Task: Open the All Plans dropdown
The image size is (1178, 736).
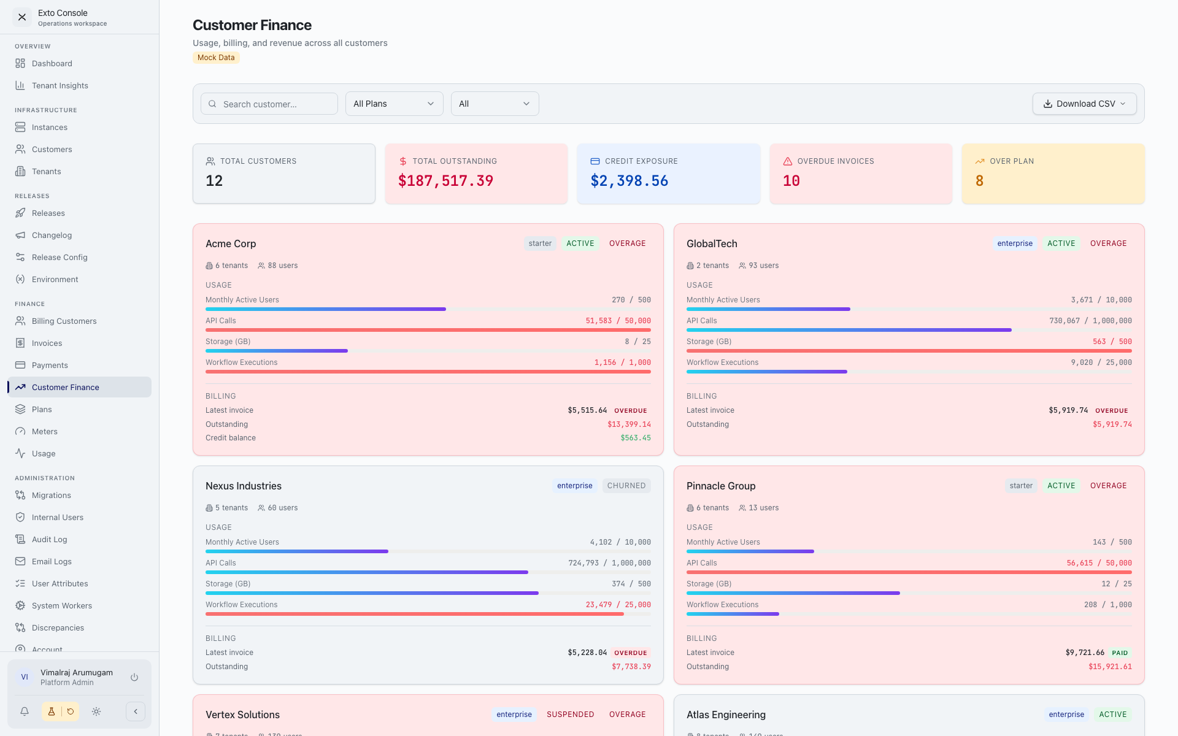Action: pyautogui.click(x=394, y=104)
